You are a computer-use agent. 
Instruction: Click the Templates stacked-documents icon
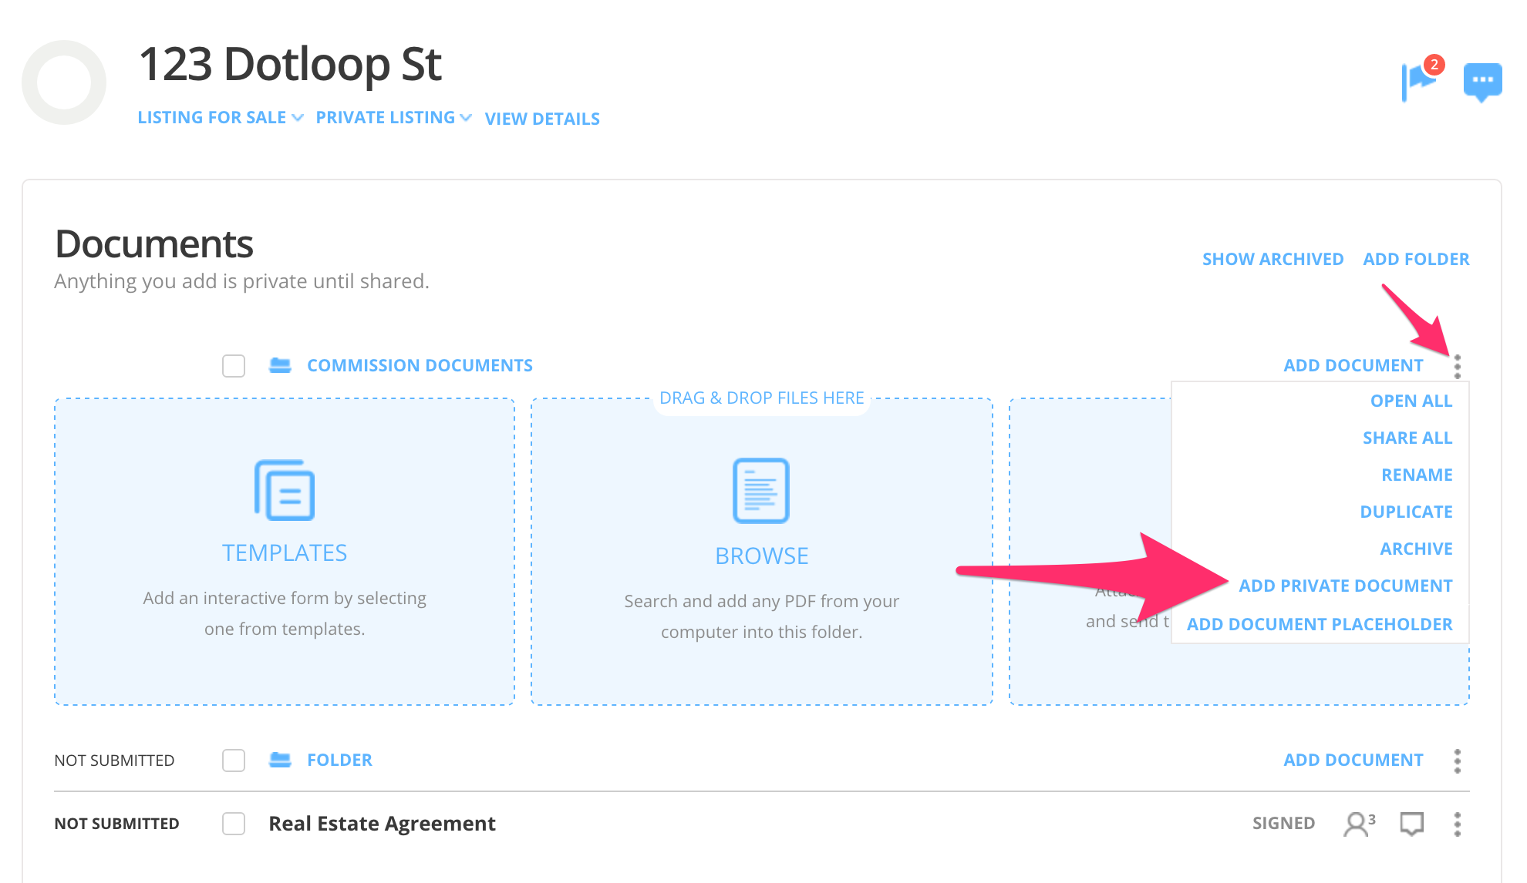[x=285, y=490]
